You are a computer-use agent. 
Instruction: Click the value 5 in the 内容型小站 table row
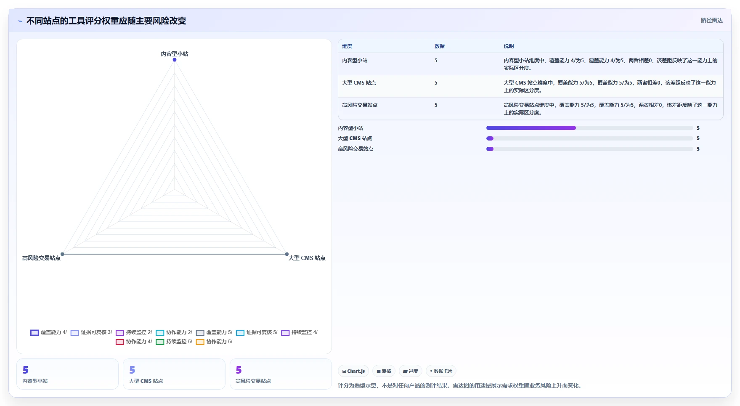(x=436, y=61)
